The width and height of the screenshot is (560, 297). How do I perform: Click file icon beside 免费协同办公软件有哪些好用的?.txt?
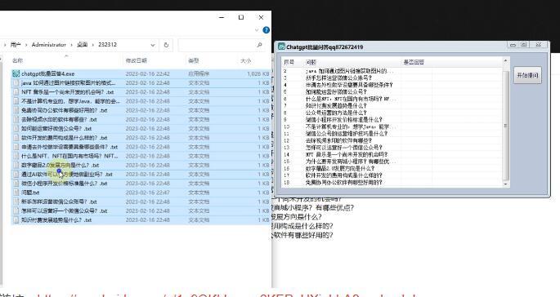16,110
